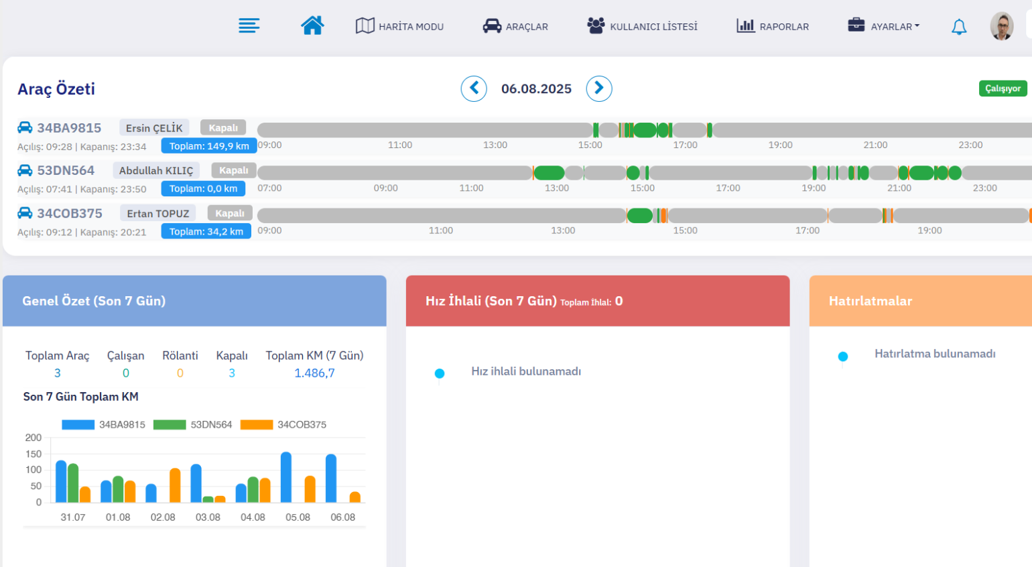This screenshot has height=567, width=1032.
Task: Click the hamburger menu icon
Action: click(x=249, y=26)
